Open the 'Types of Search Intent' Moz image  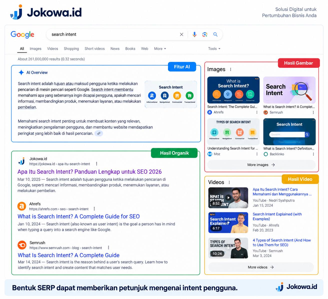click(x=233, y=132)
